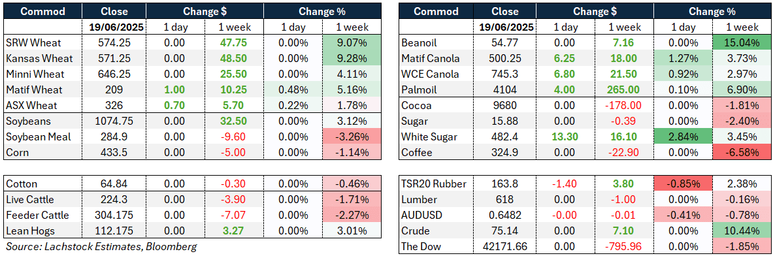Click the right table Close header
This screenshot has width=773, height=256.
504,11
